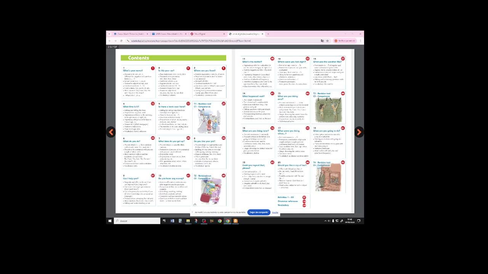The image size is (488, 274).
Task: Open unit 2 Is this your car?
Action: (166, 71)
